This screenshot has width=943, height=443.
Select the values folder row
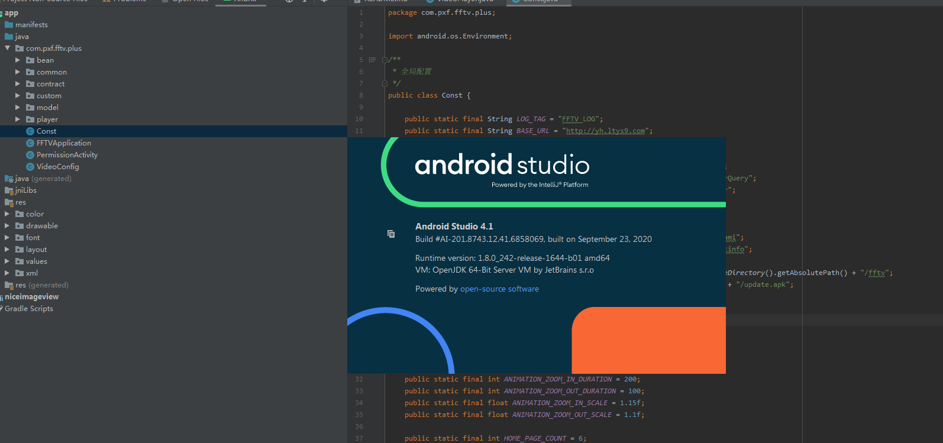[x=173, y=261]
